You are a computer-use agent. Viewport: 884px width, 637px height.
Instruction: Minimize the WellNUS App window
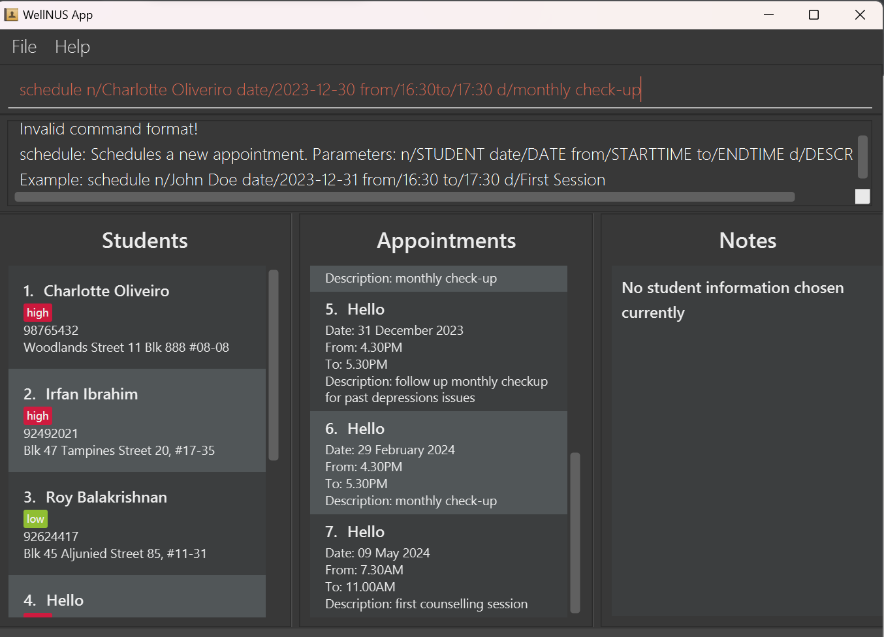(x=768, y=14)
